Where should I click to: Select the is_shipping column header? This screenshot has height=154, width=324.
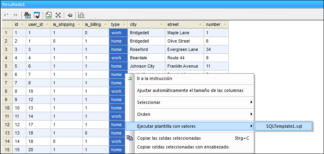67,24
